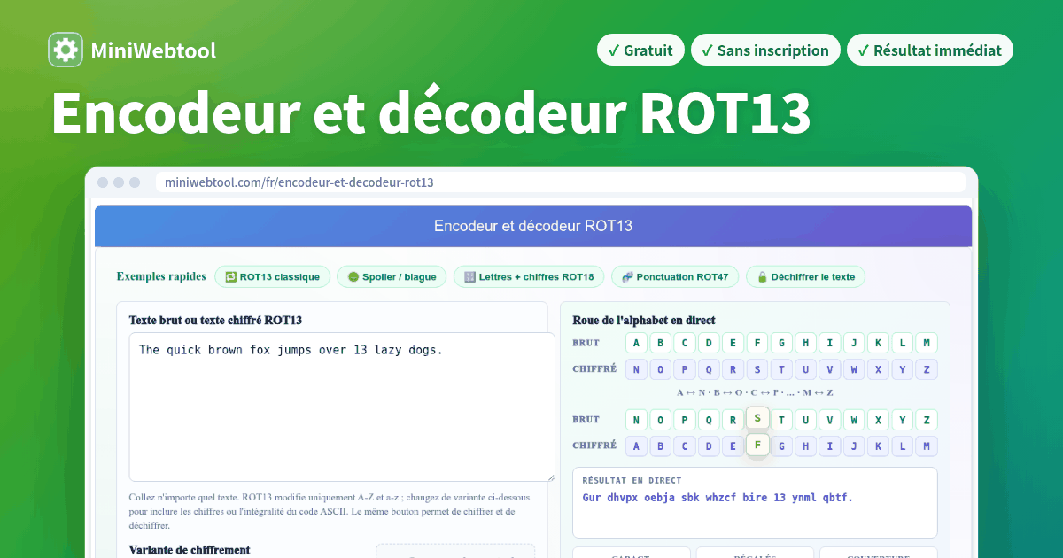Select letter U tile in the BRUT row

pos(805,420)
